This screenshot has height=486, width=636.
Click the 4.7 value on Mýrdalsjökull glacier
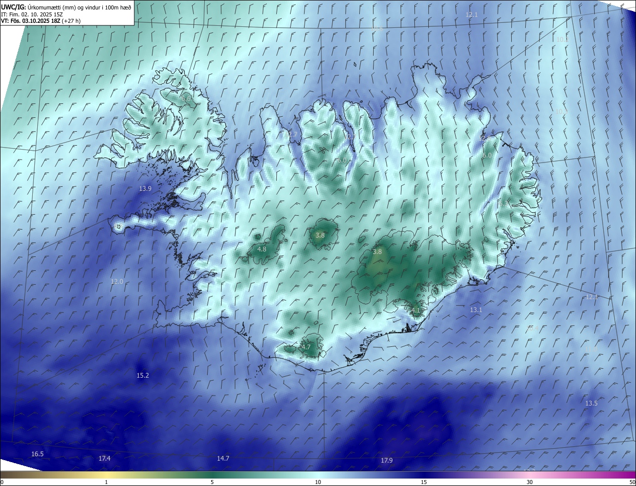tap(306, 347)
